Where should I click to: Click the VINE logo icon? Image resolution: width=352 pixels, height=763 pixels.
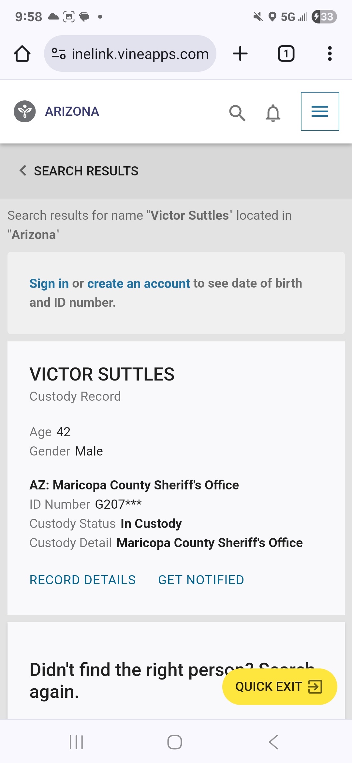(25, 112)
